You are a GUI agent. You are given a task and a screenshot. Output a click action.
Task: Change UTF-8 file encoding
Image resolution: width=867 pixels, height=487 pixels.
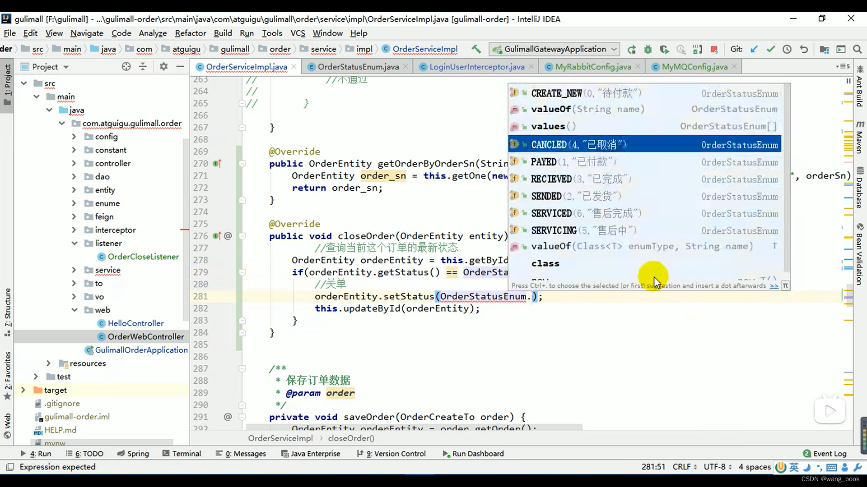point(718,467)
